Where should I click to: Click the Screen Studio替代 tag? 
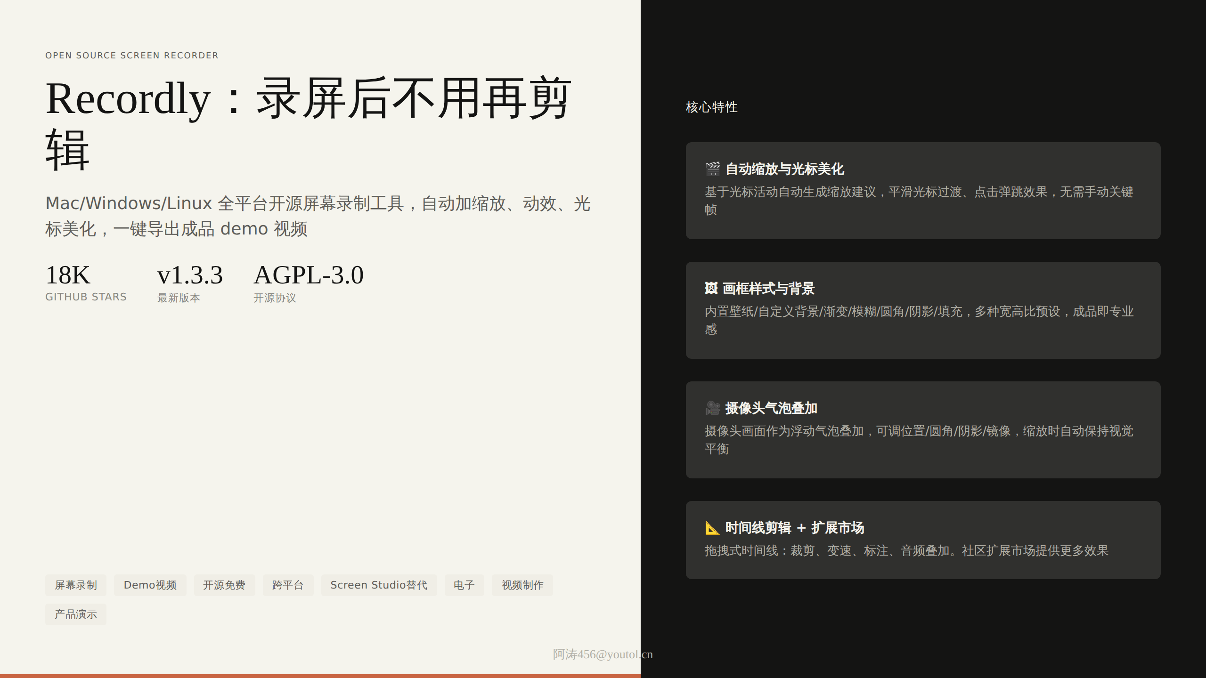pyautogui.click(x=379, y=585)
